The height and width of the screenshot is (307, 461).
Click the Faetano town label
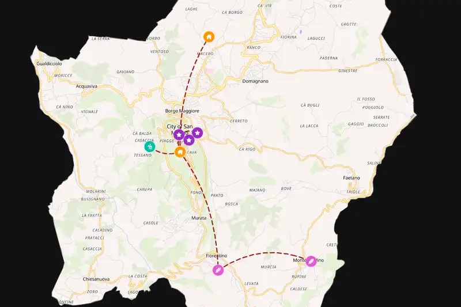352,178
